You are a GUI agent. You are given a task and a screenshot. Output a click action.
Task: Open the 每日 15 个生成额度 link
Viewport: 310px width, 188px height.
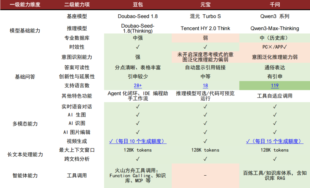click(275, 141)
